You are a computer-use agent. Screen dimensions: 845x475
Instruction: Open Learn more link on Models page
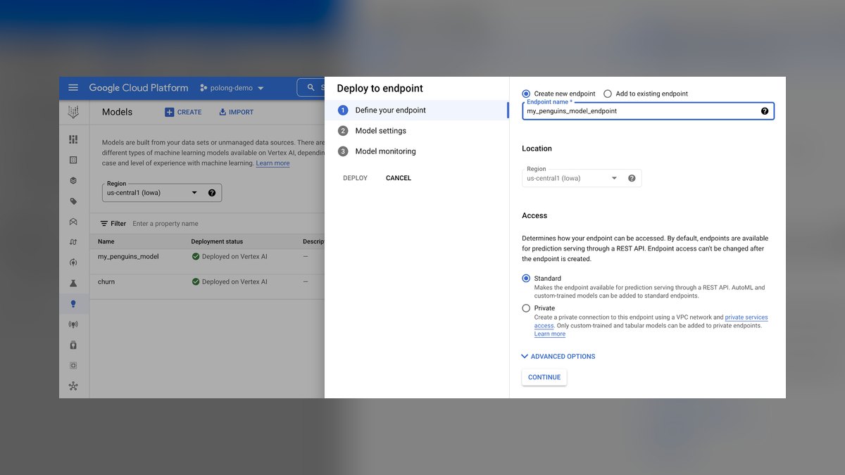(x=273, y=163)
